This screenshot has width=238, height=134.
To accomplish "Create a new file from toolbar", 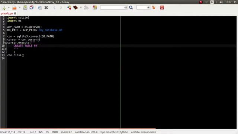I will point(4,7).
